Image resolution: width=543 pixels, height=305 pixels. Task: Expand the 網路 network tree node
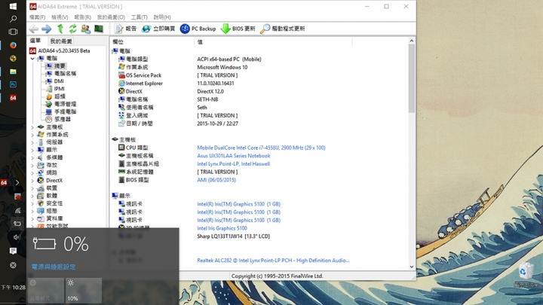[32, 173]
